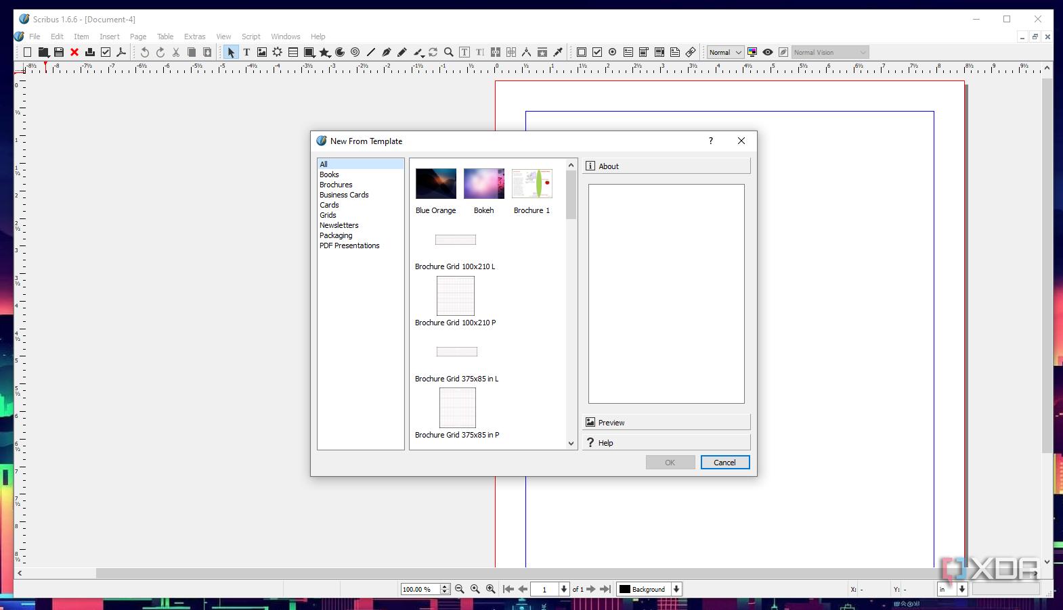Image resolution: width=1063 pixels, height=610 pixels.
Task: Click the New document icon in toolbar
Action: pyautogui.click(x=27, y=52)
